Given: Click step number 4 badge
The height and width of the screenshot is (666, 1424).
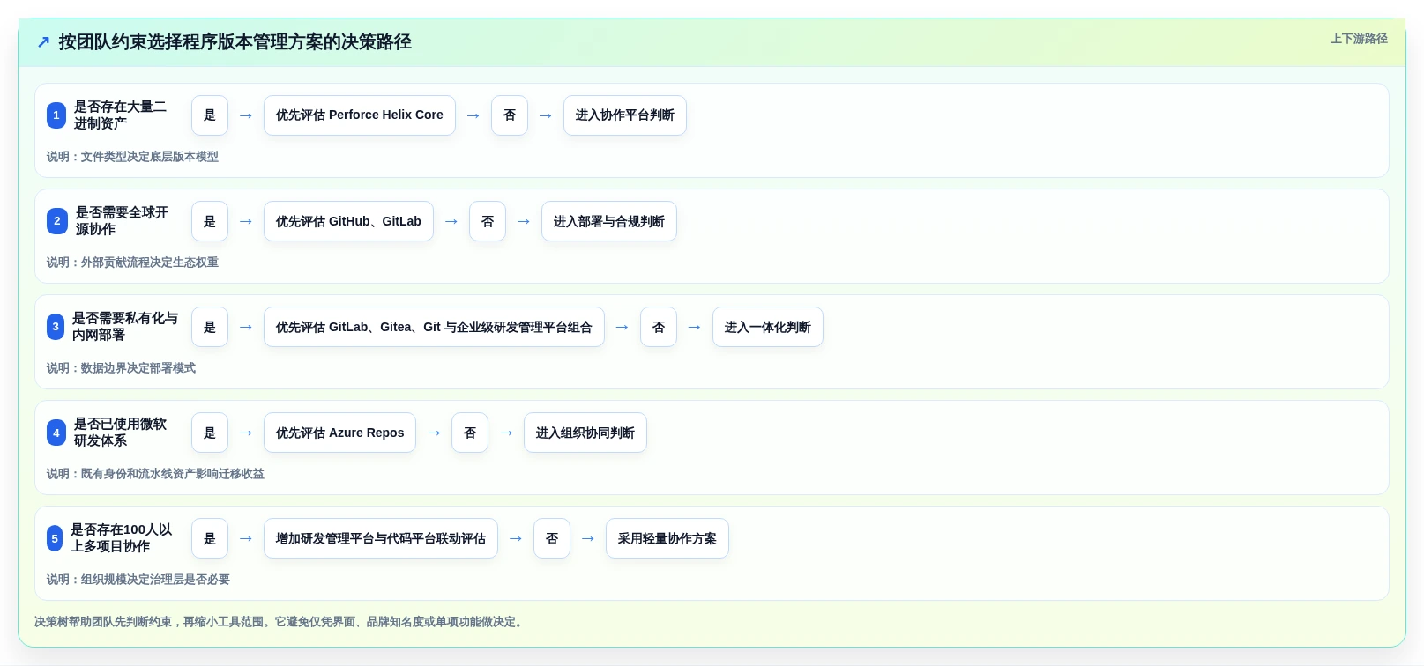Looking at the screenshot, I should (56, 433).
